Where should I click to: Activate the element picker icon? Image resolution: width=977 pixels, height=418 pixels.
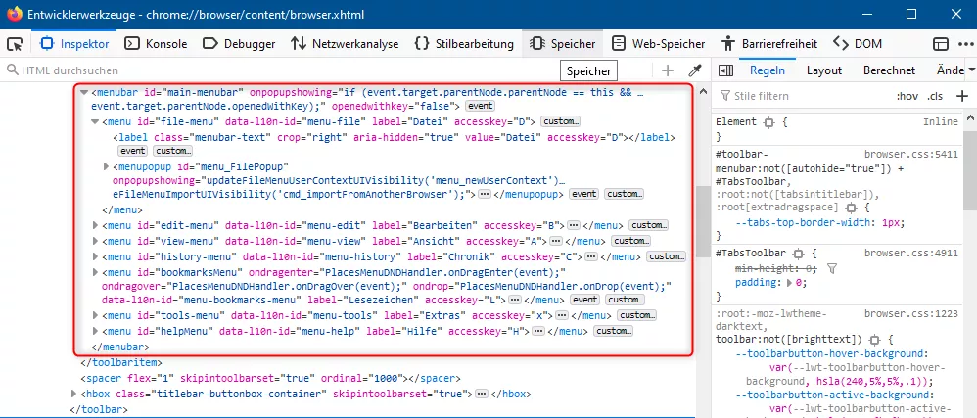(15, 44)
